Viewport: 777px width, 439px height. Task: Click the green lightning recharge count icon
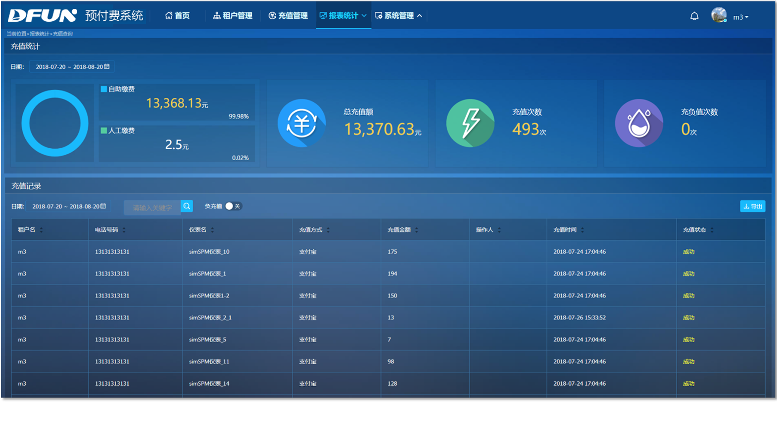click(470, 123)
